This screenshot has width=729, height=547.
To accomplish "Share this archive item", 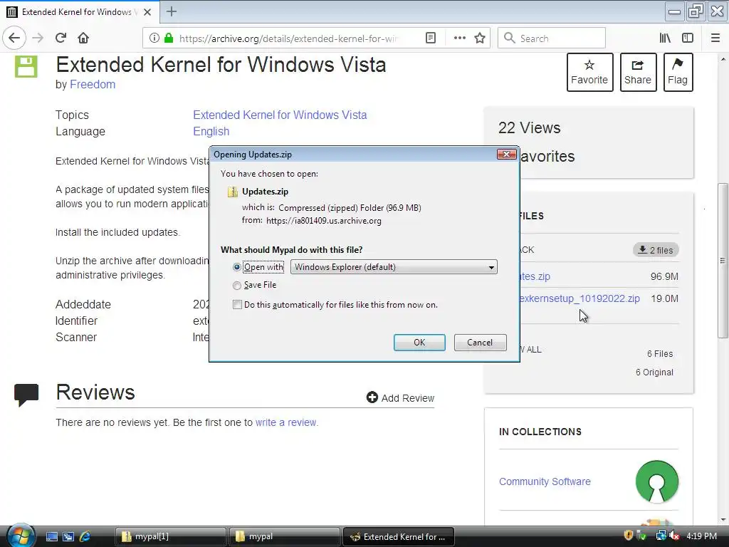I will click(638, 72).
